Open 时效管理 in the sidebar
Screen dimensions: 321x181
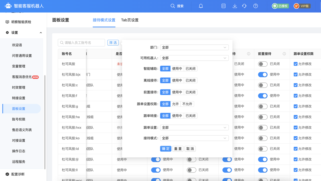19,87
